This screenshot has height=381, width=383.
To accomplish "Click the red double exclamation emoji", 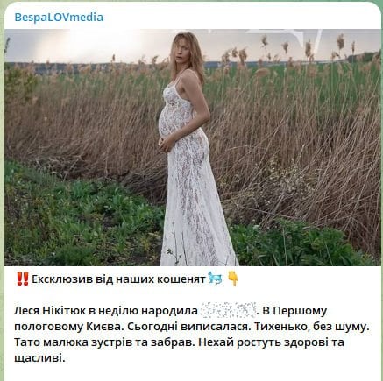I will click(23, 279).
